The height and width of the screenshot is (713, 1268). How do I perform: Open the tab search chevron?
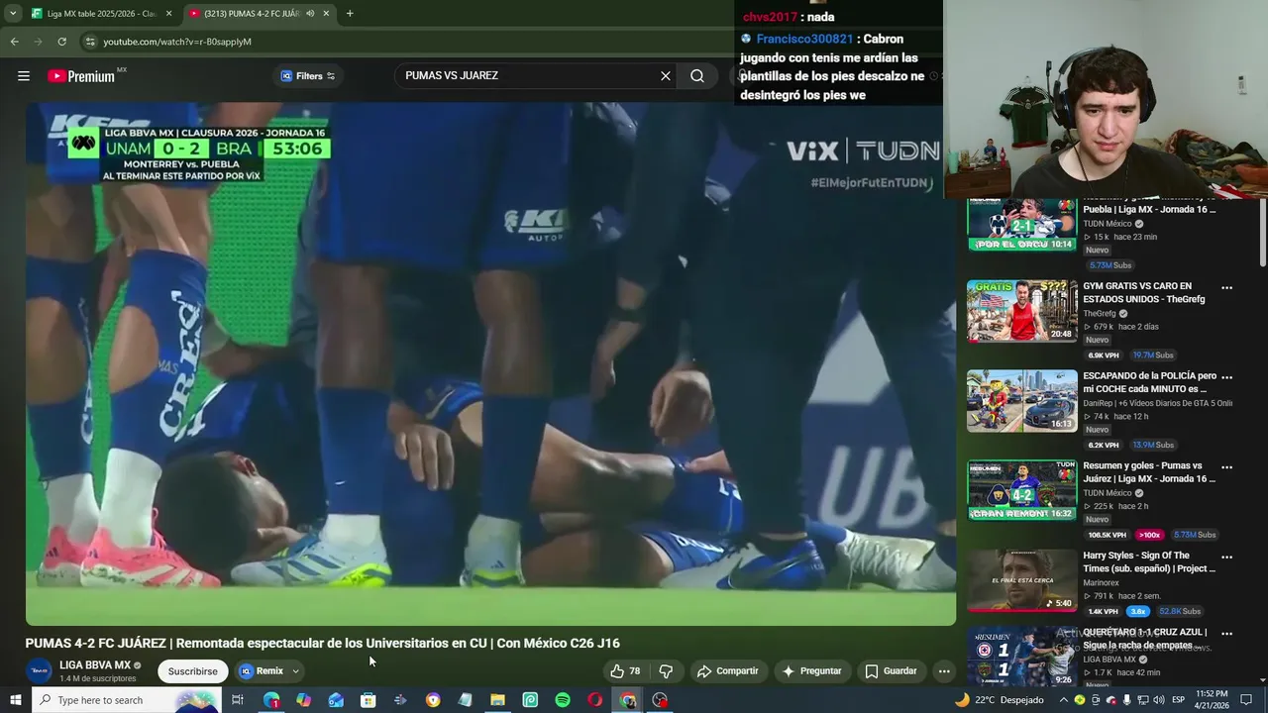[x=12, y=14]
